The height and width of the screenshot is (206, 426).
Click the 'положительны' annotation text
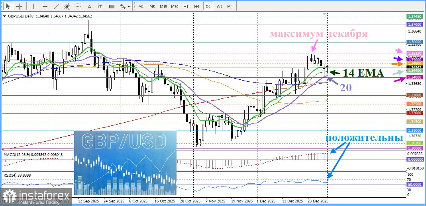364,138
